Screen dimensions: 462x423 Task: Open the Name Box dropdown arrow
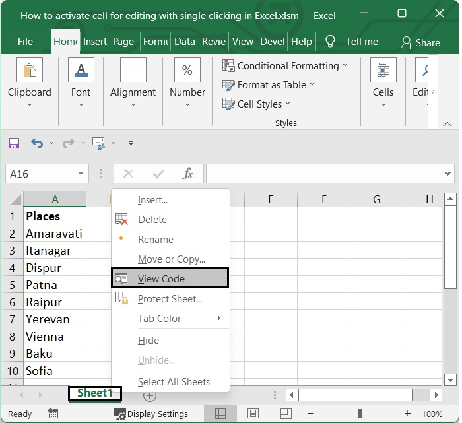click(x=81, y=174)
